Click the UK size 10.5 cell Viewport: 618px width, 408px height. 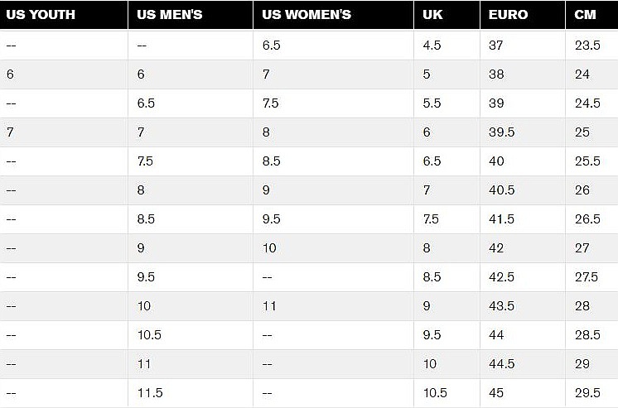435,393
